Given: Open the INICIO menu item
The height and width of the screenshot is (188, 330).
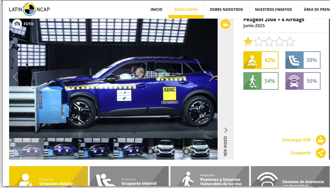Looking at the screenshot, I should 156,9.
